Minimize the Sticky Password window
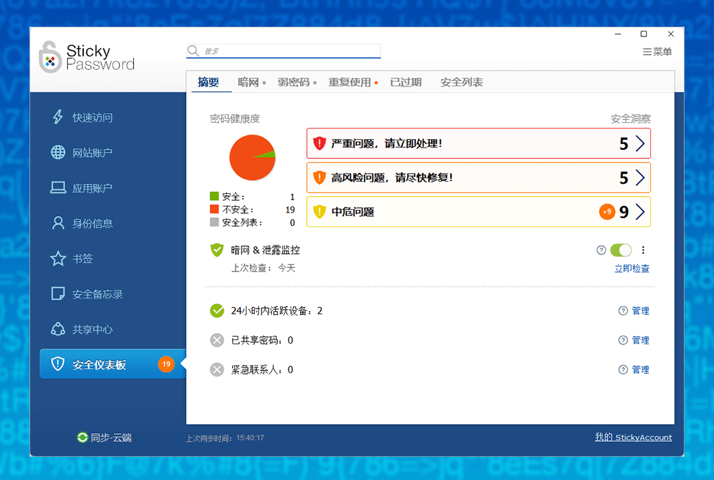This screenshot has height=480, width=714. tap(618, 34)
